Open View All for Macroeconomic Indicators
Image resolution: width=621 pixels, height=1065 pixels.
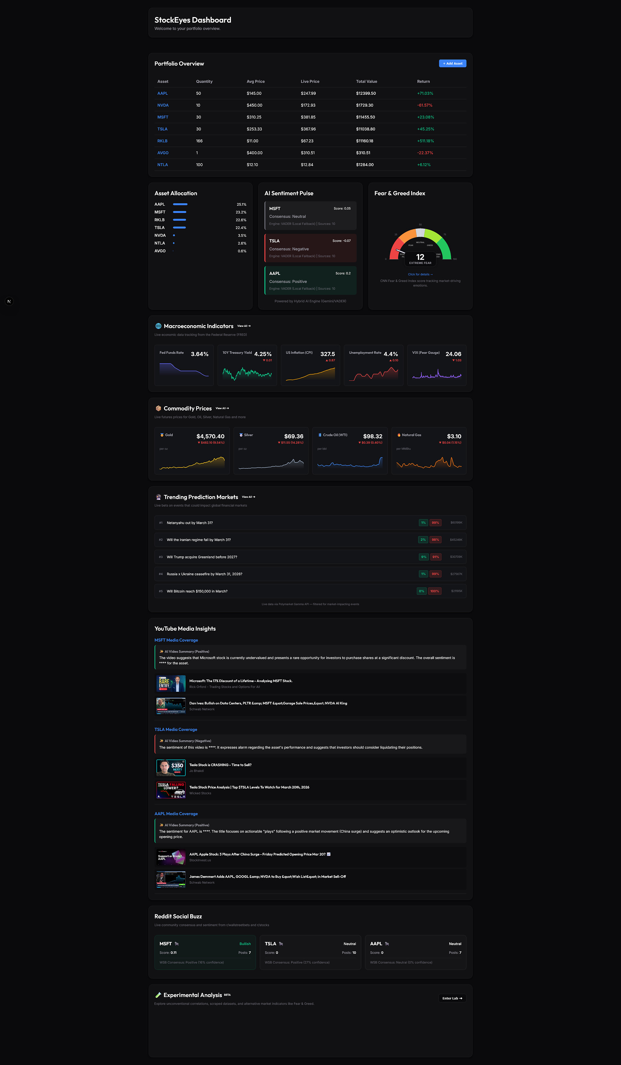(244, 326)
